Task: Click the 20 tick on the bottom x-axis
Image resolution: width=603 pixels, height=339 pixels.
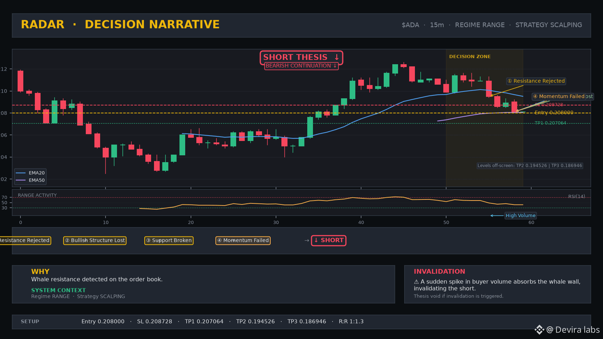Action: tap(191, 222)
